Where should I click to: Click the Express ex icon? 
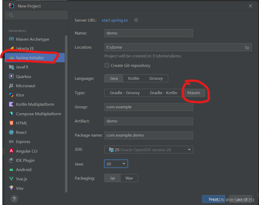[11, 141]
